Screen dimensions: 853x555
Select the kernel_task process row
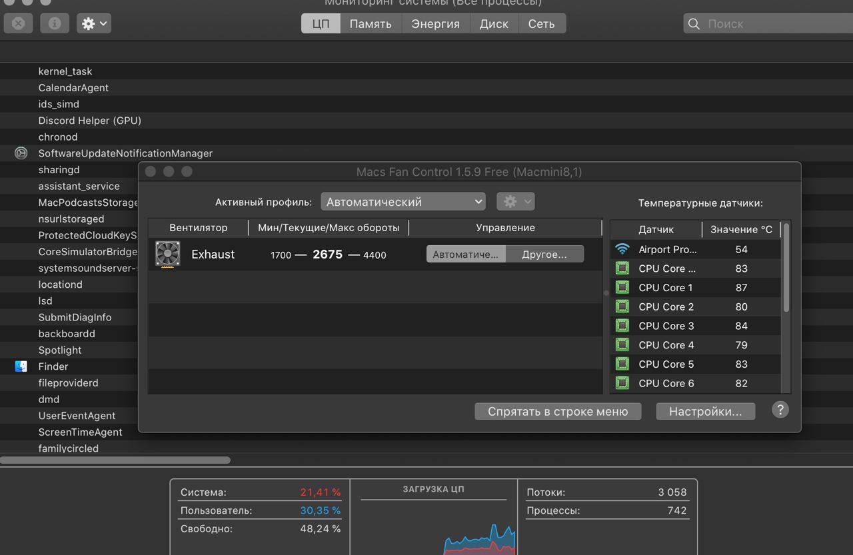(x=426, y=71)
